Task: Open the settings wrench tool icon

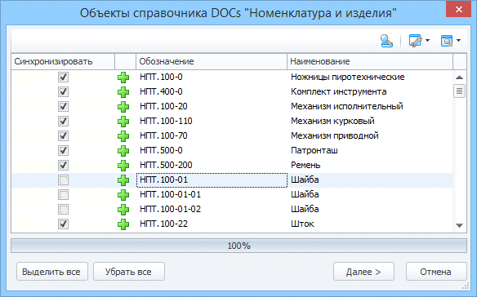Action: point(416,41)
